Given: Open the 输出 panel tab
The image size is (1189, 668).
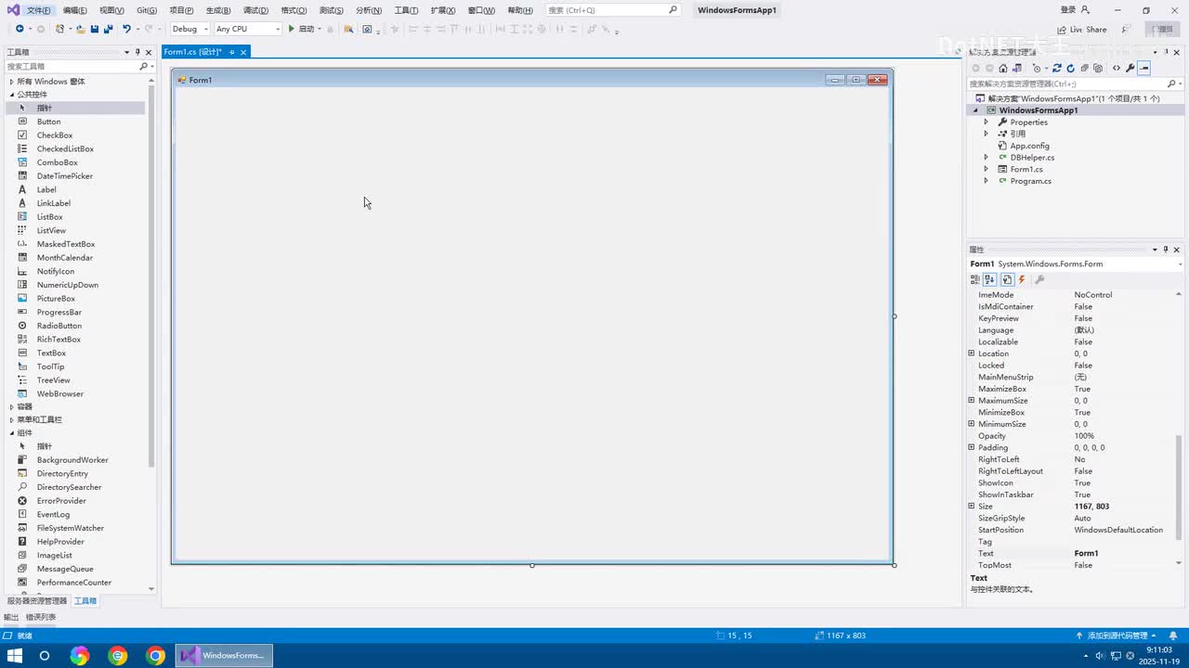Looking at the screenshot, I should [x=11, y=617].
